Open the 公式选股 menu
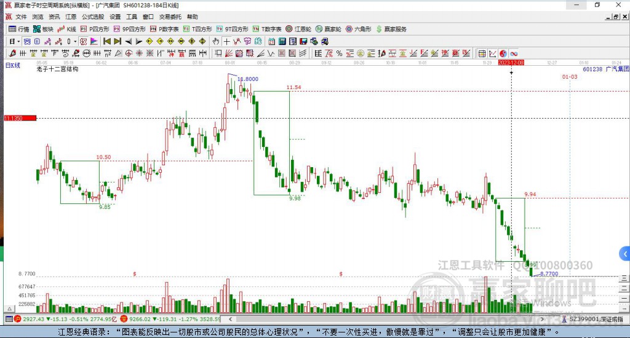Screen dimensions: 630x338 tap(93, 17)
